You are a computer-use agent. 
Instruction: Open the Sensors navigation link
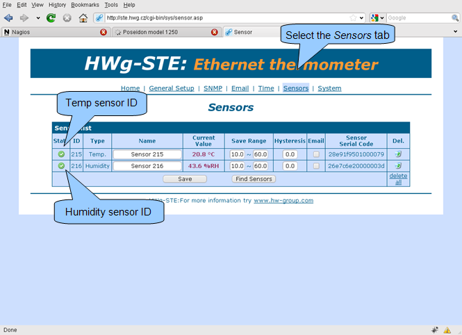tap(296, 88)
